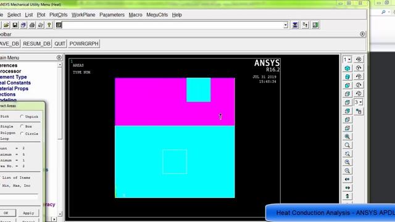The image size is (395, 222).
Task: Click Fit View magnifier icon
Action: coord(347,137)
